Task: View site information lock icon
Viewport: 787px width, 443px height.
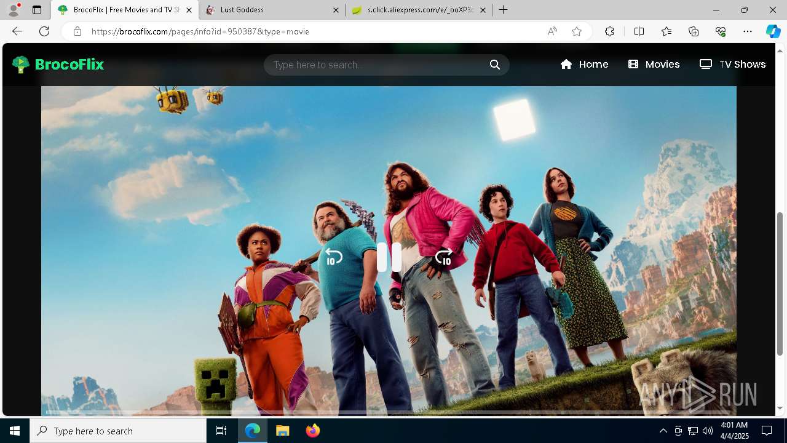Action: pyautogui.click(x=77, y=31)
